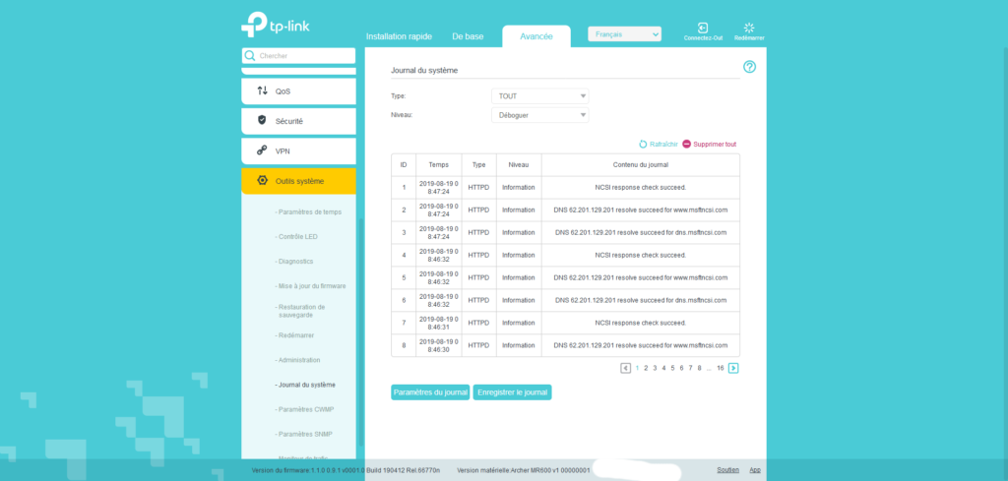Jump to page 16 of logs

[x=720, y=368]
